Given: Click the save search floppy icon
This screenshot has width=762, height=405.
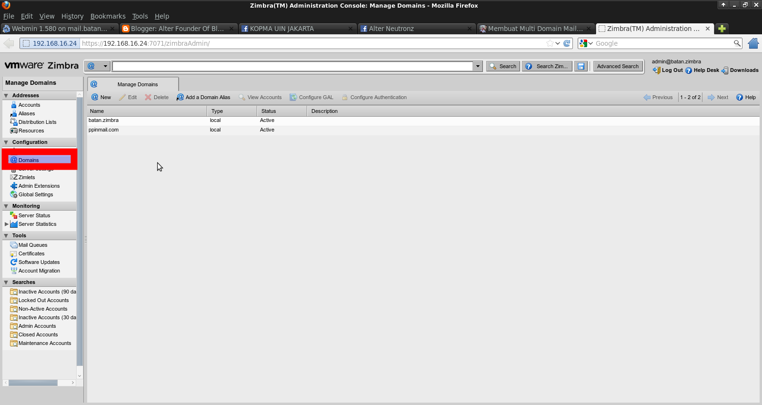Looking at the screenshot, I should point(581,66).
